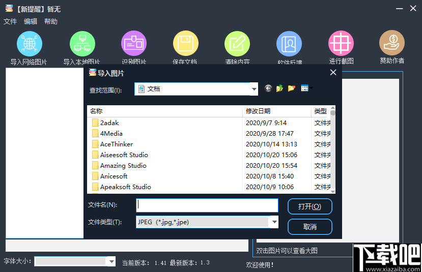Click the Clear Content (清除内容) icon
The height and width of the screenshot is (272, 422).
pyautogui.click(x=237, y=44)
